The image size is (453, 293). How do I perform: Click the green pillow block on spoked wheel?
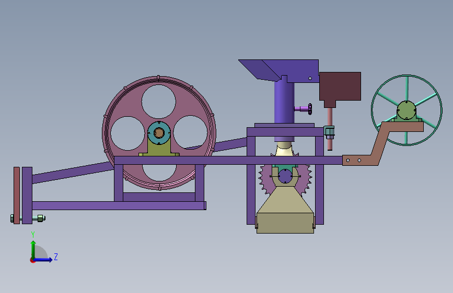click(x=406, y=112)
